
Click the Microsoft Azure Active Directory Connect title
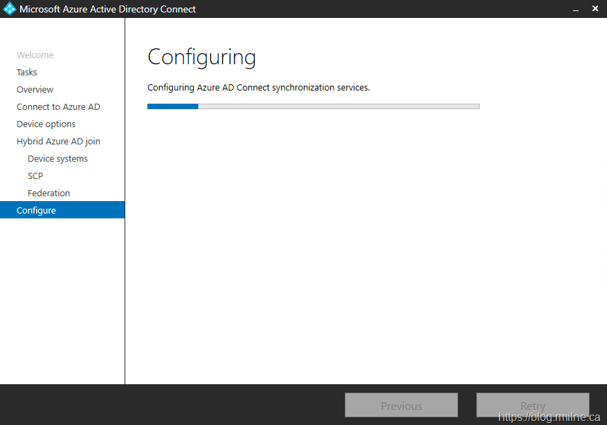tap(107, 9)
